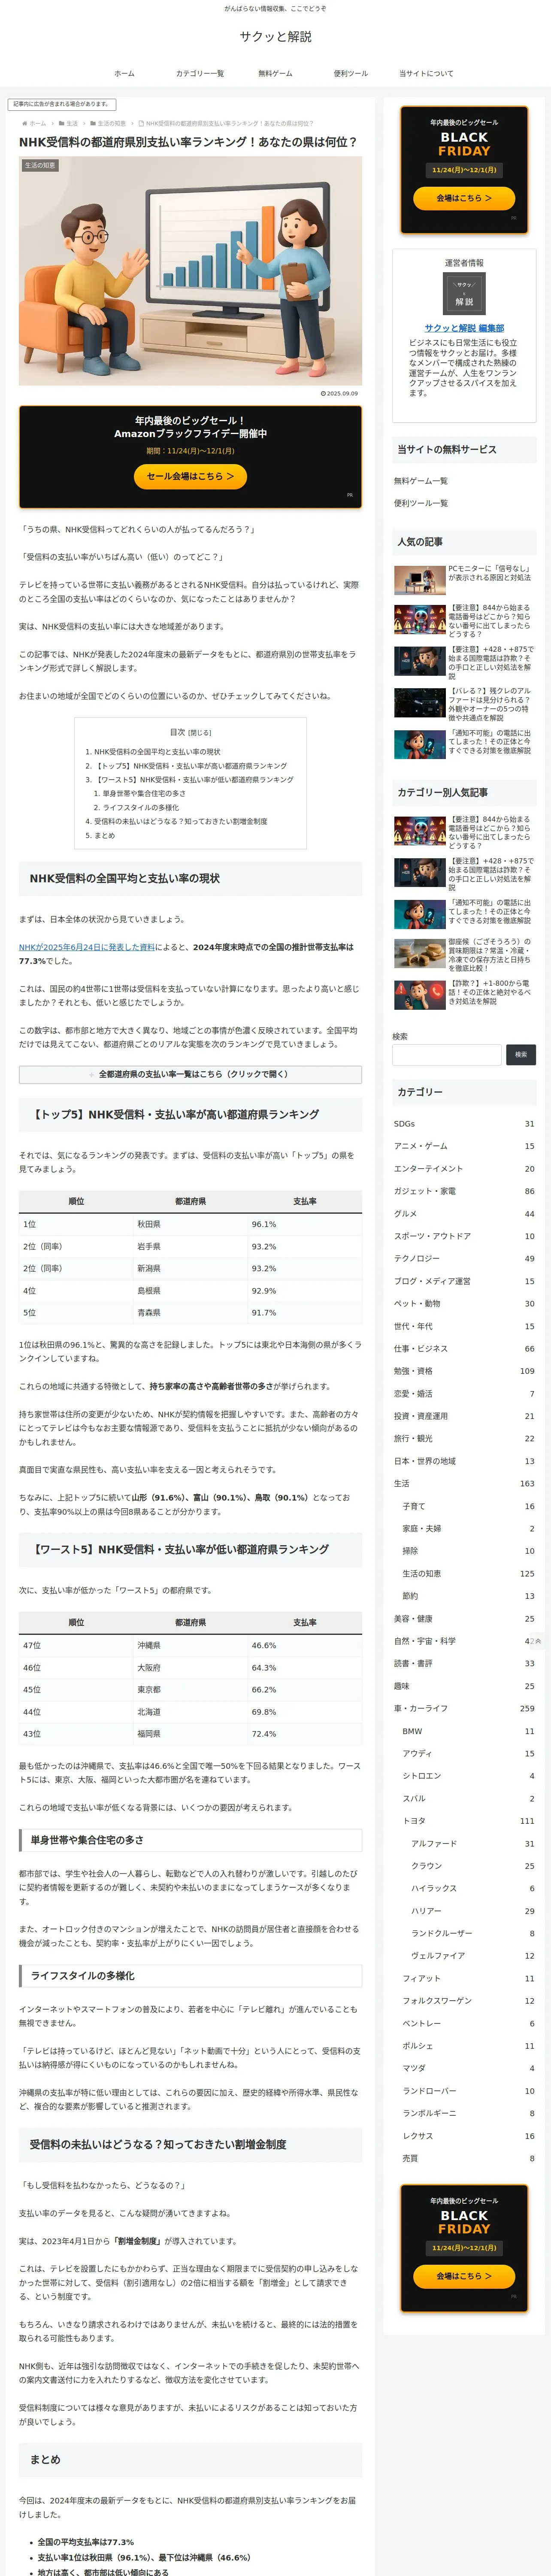Screen dimensions: 551x2576
Task: Open the SDGs category
Action: (x=464, y=1124)
